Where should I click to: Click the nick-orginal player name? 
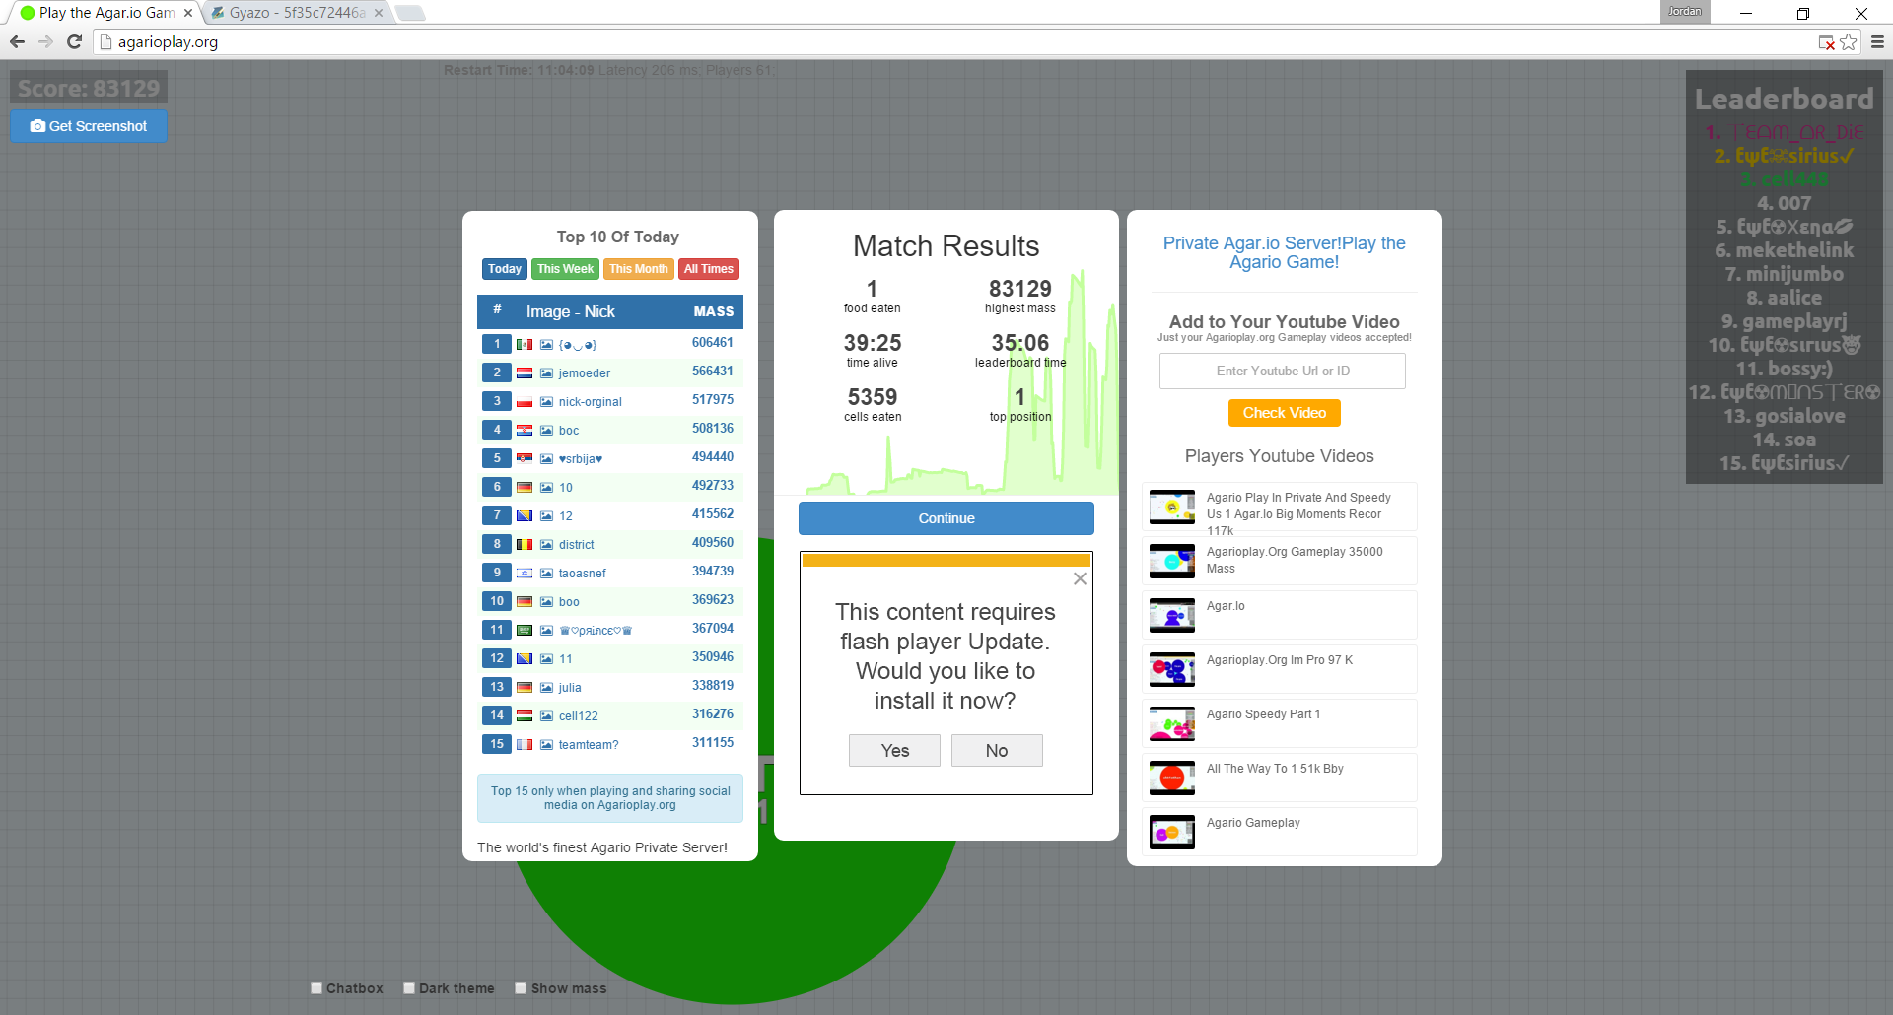[591, 402]
